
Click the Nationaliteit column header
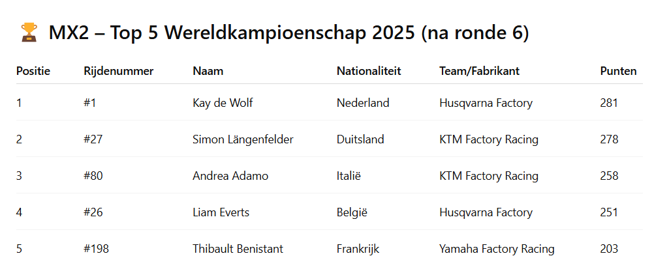coord(369,71)
